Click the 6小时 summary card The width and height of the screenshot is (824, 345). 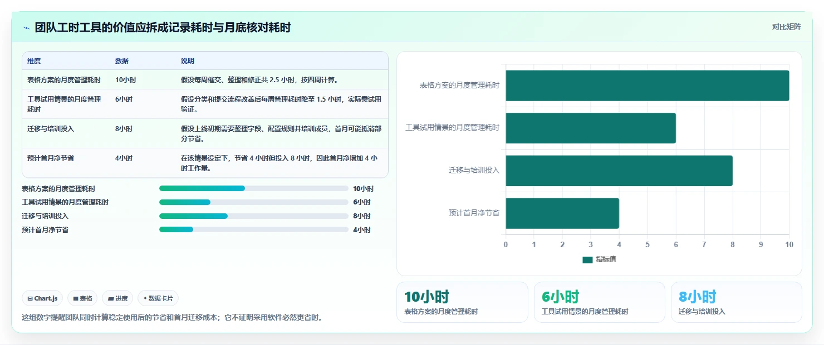(600, 302)
